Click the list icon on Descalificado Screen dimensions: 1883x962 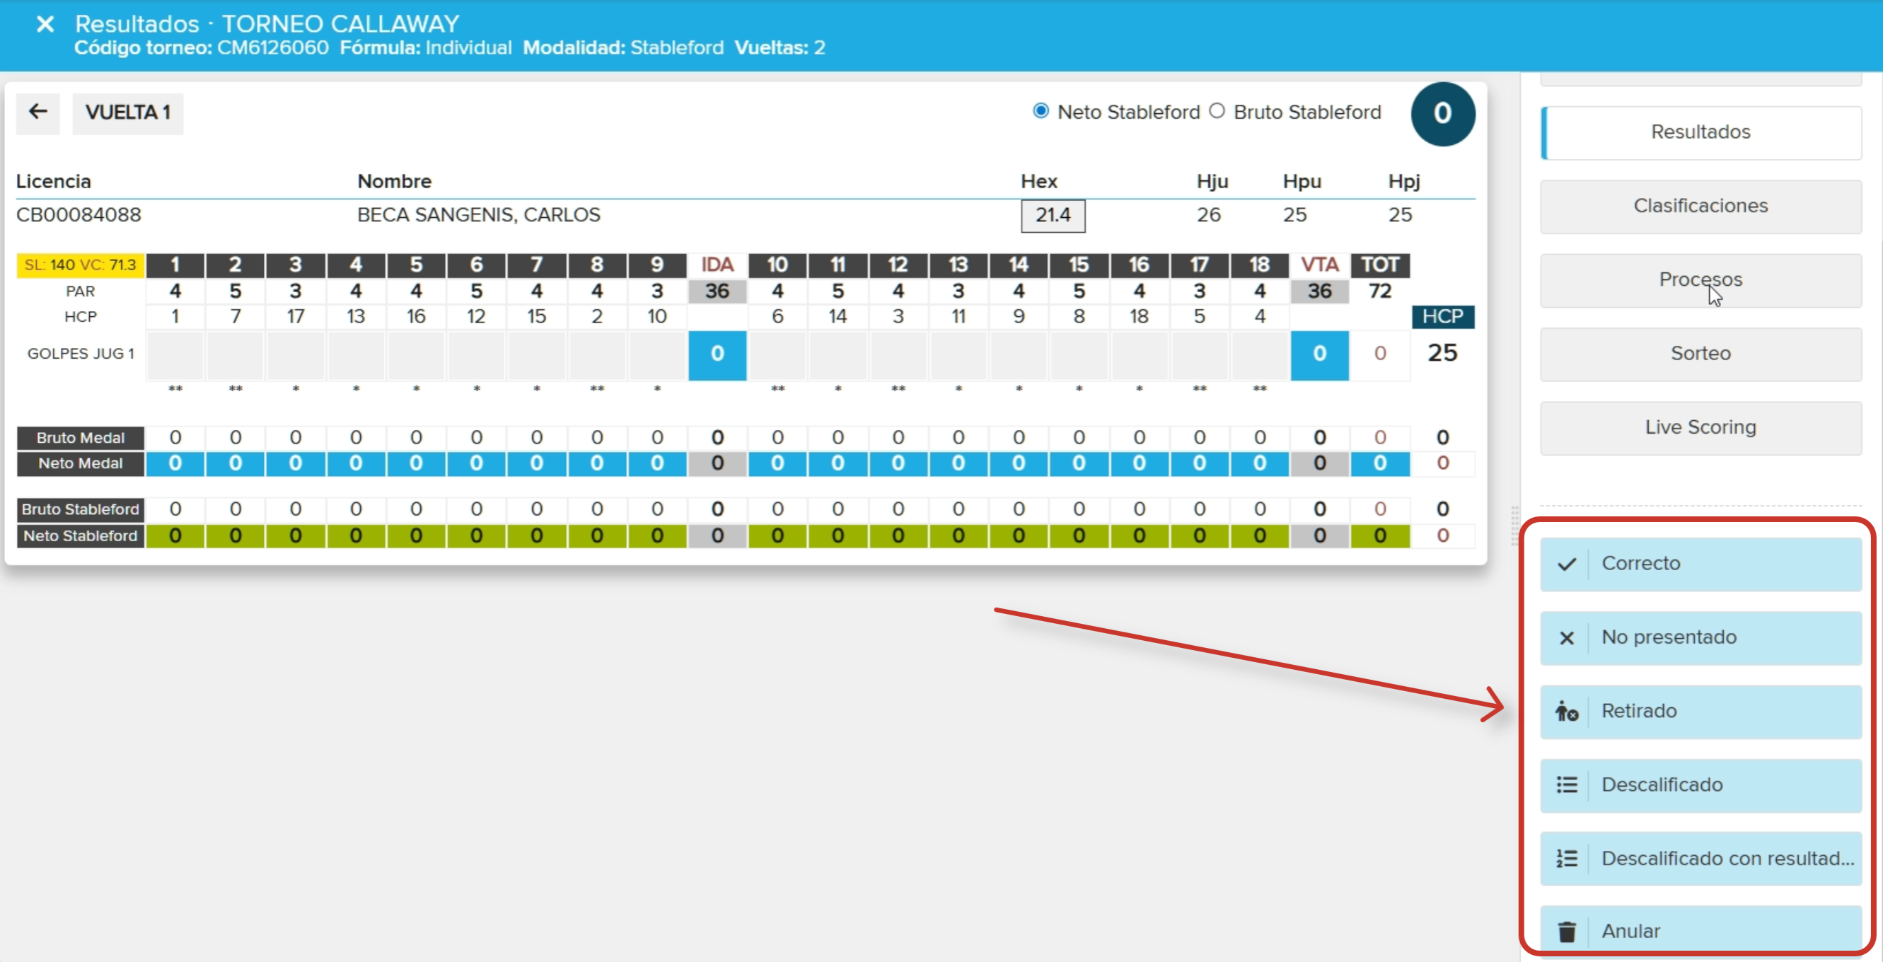coord(1567,785)
